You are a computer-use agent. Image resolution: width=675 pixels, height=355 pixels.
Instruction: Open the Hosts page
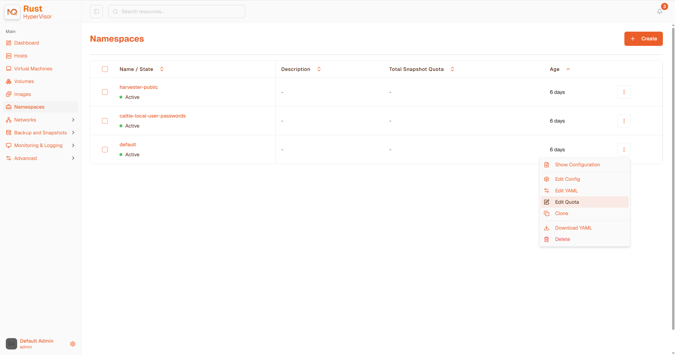coord(41,56)
